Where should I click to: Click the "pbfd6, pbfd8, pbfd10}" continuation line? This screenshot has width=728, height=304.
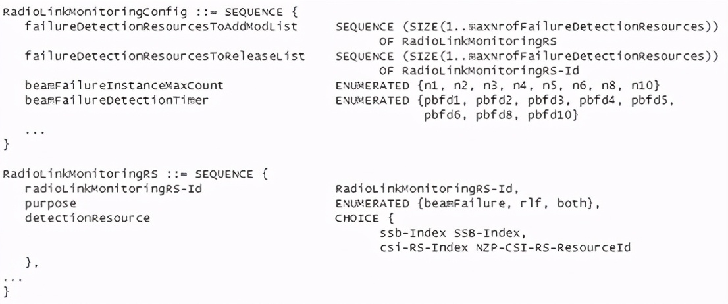[x=500, y=115]
